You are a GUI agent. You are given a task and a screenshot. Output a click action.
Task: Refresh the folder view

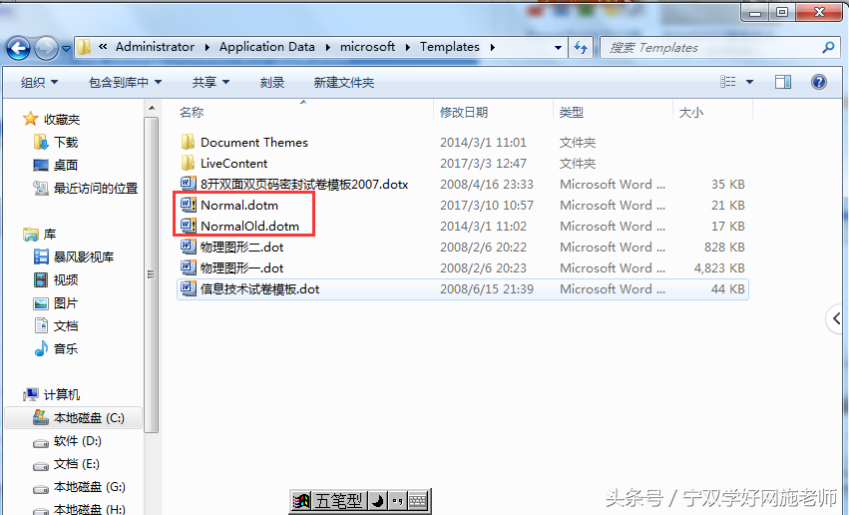(x=581, y=48)
